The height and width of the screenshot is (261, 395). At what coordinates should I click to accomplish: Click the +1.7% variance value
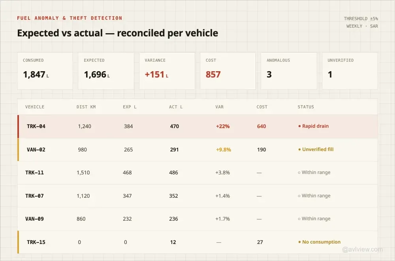[x=223, y=219]
